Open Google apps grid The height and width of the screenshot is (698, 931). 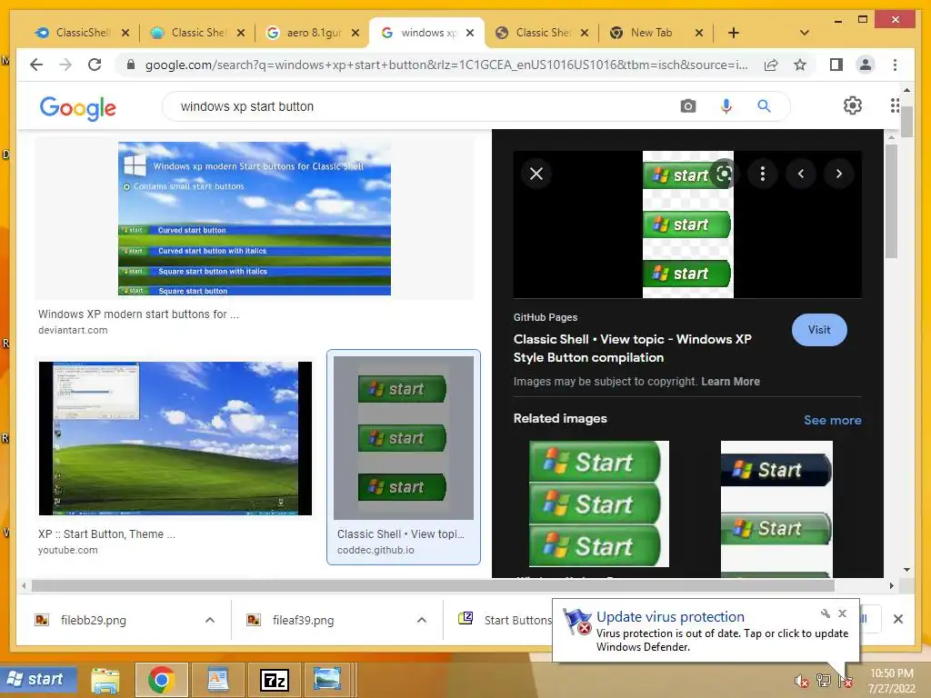[x=895, y=105]
